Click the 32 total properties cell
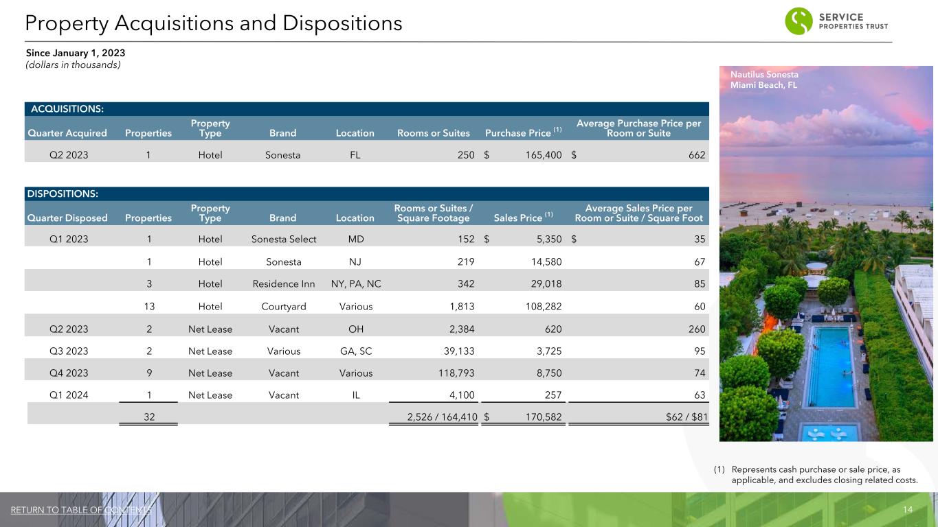The image size is (938, 527). [148, 416]
